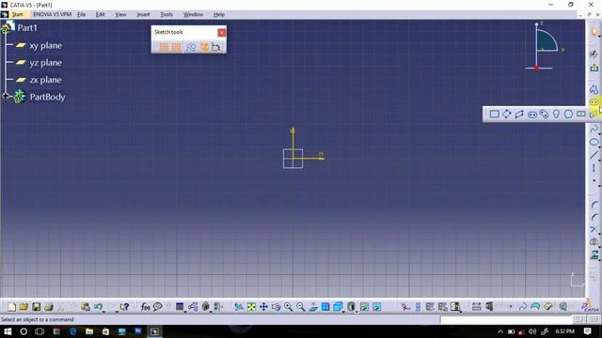Click the volume icon in system tray
Image resolution: width=602 pixels, height=338 pixels.
pyautogui.click(x=531, y=331)
